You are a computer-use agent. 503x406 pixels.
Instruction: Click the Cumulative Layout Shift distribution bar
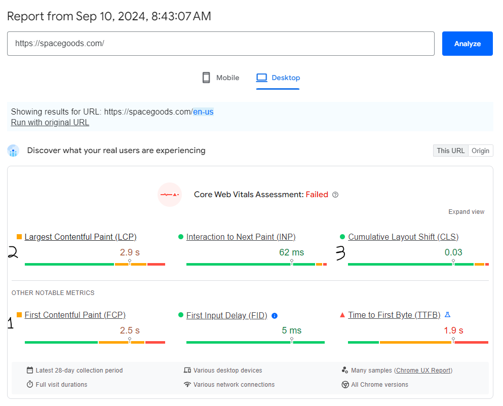point(418,264)
